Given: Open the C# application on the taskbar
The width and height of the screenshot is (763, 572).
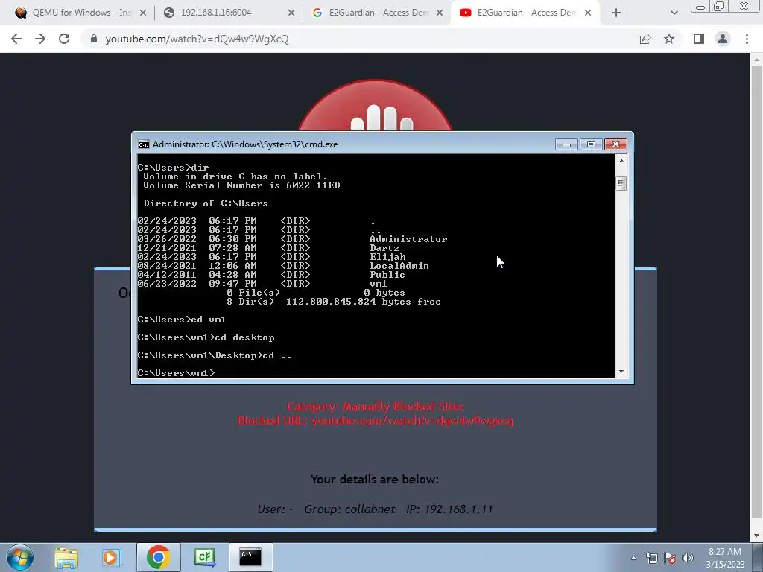Looking at the screenshot, I should (x=204, y=557).
